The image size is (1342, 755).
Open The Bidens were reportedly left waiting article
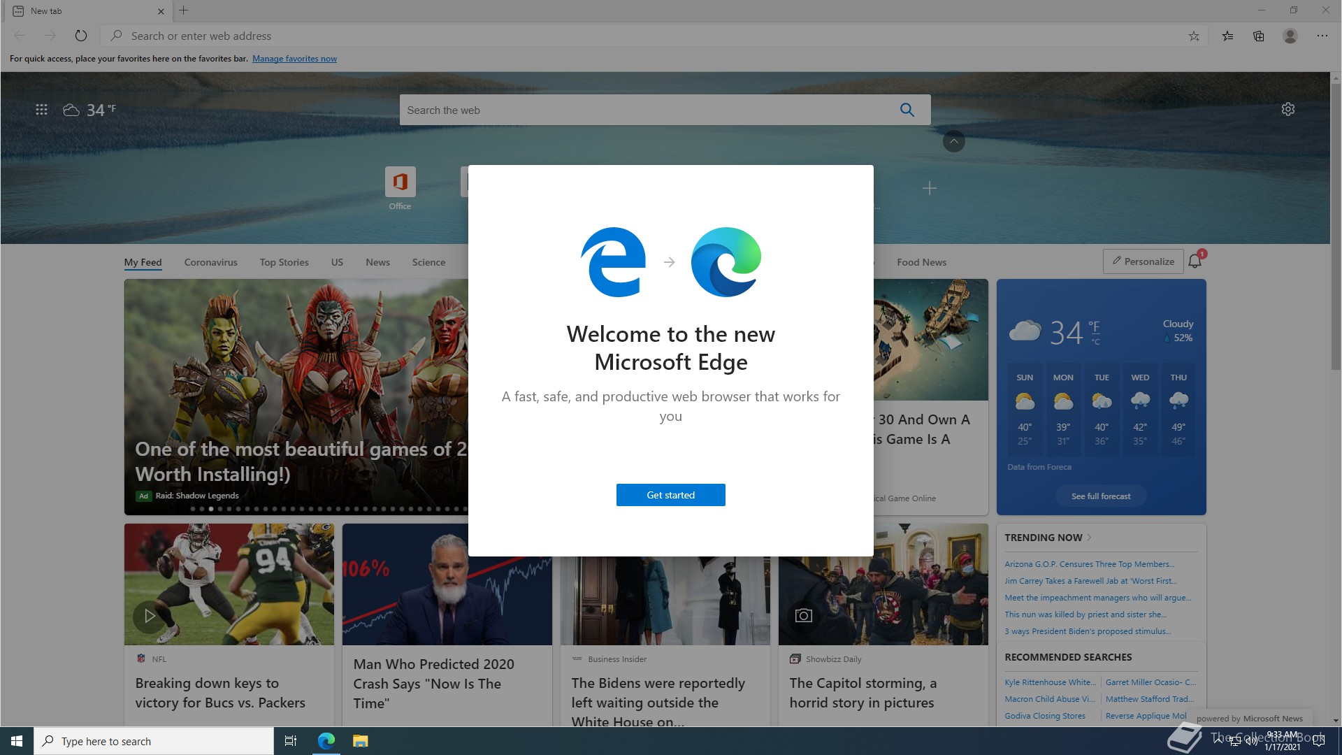658,702
